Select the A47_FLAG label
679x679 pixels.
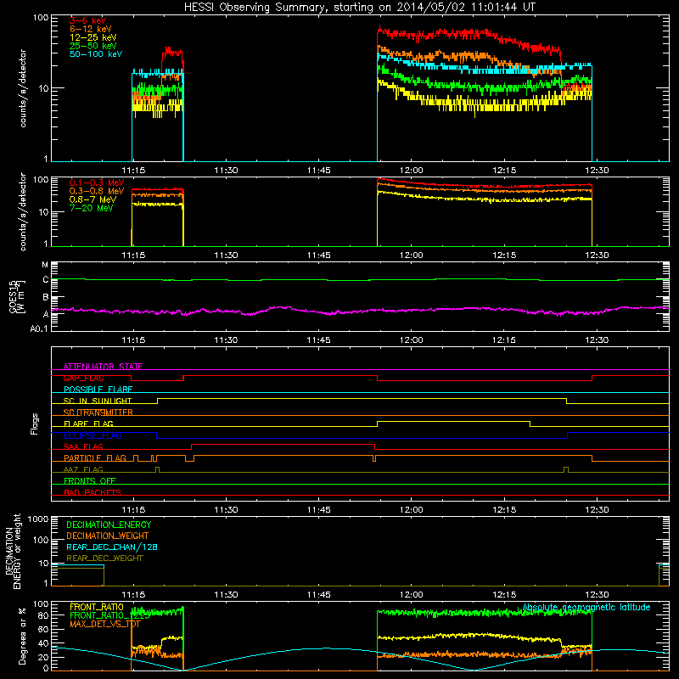click(x=83, y=469)
